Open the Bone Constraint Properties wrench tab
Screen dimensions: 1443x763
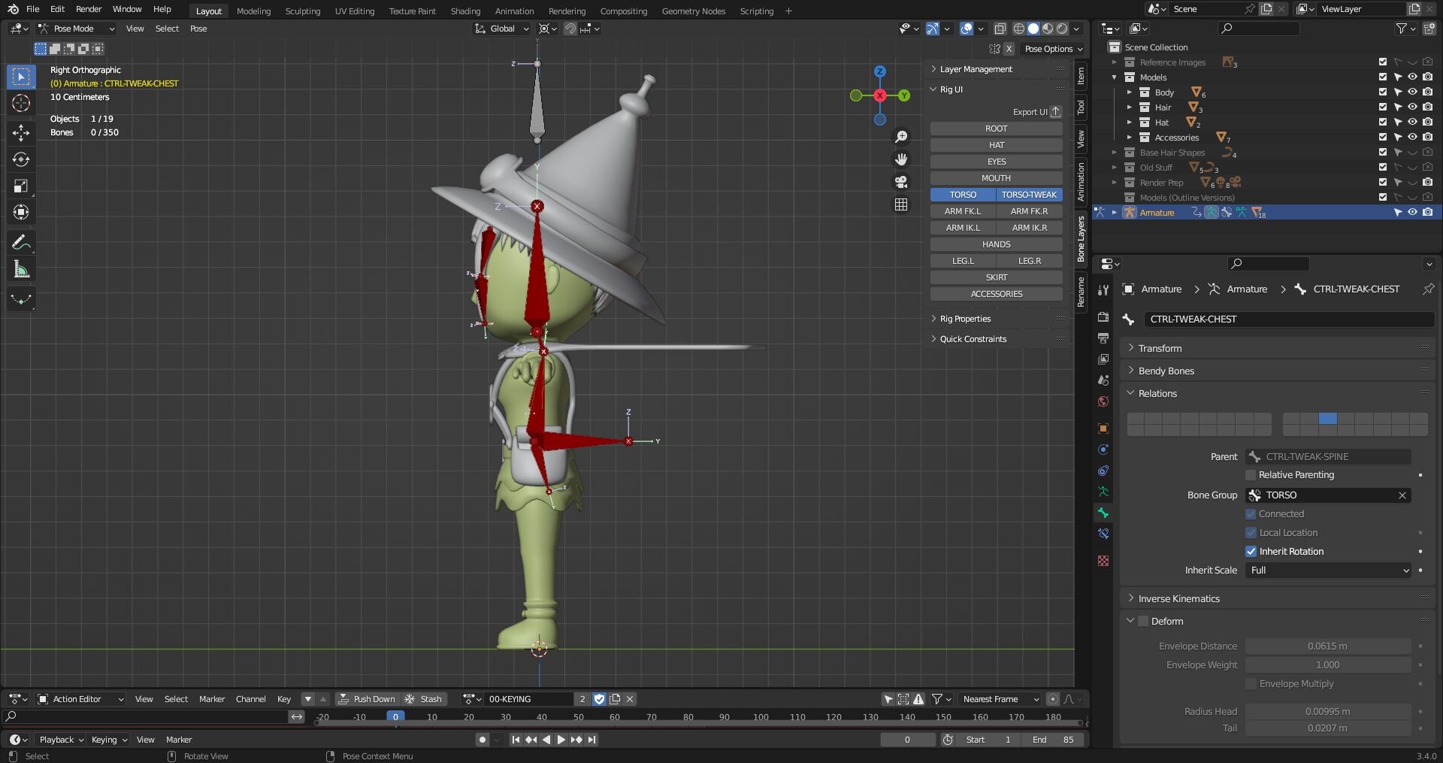tap(1103, 533)
